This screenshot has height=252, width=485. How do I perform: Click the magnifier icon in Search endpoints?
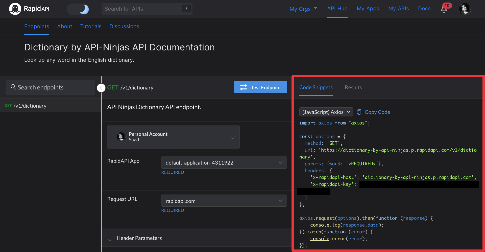(13, 87)
